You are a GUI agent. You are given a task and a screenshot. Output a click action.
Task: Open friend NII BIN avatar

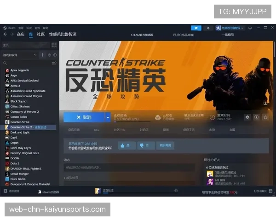pos(210,182)
